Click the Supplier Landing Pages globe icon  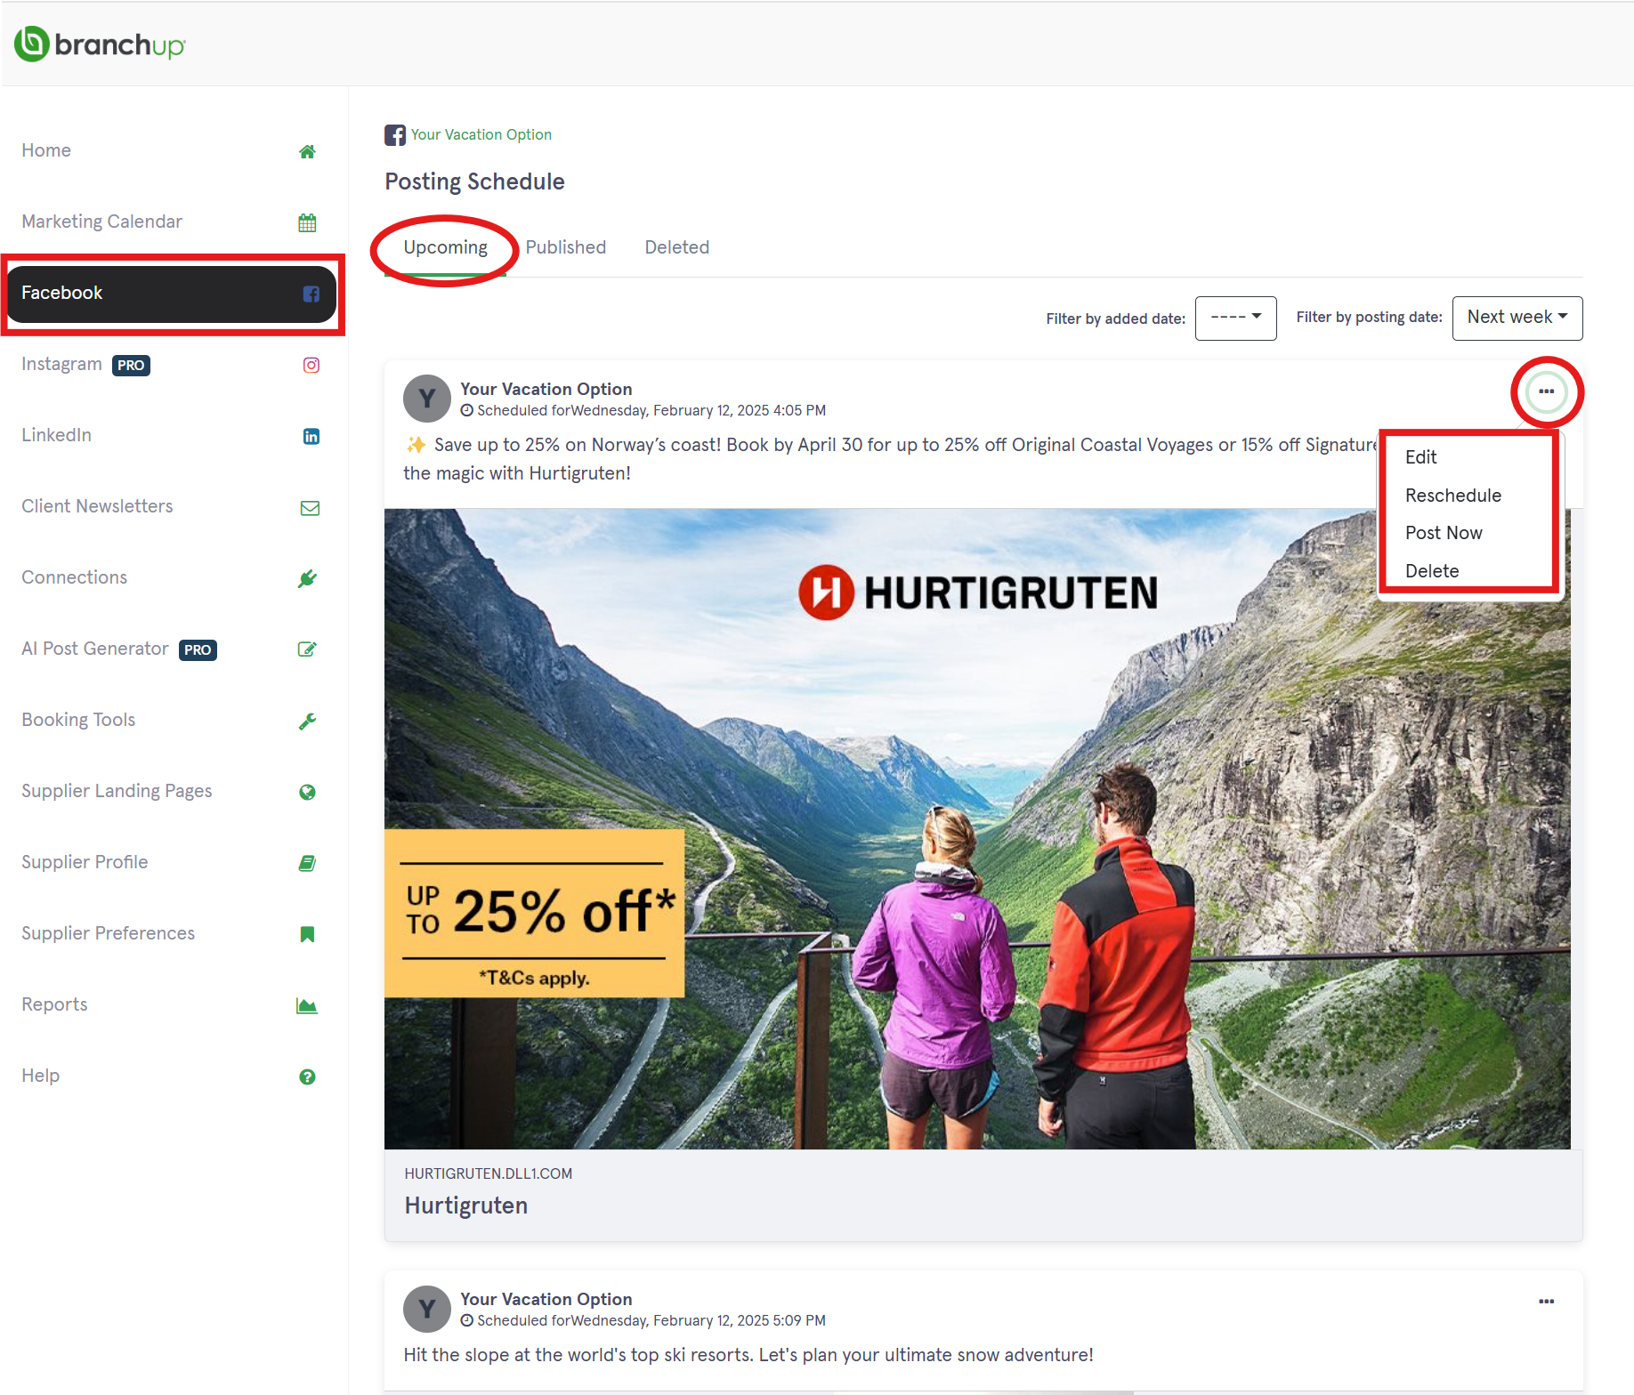coord(307,792)
